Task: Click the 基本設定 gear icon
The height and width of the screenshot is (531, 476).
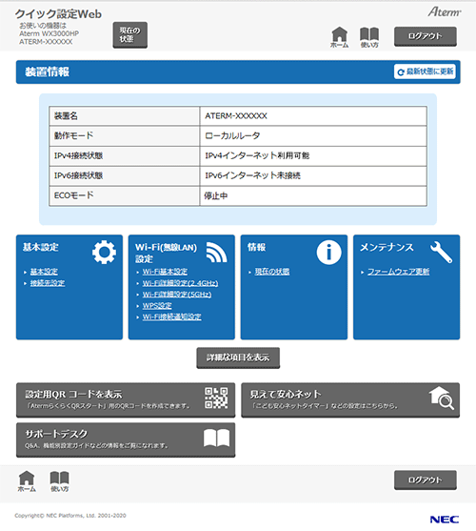Action: coord(104,252)
